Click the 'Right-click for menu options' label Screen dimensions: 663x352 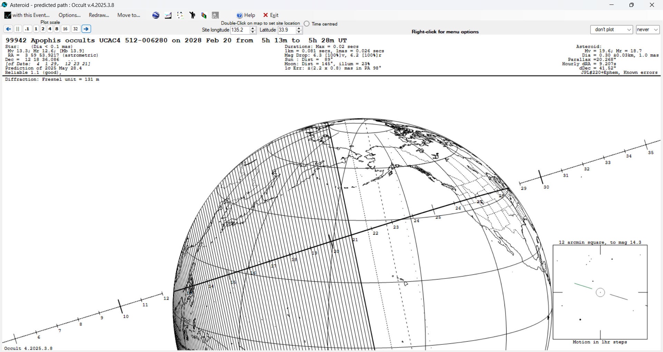pyautogui.click(x=445, y=32)
